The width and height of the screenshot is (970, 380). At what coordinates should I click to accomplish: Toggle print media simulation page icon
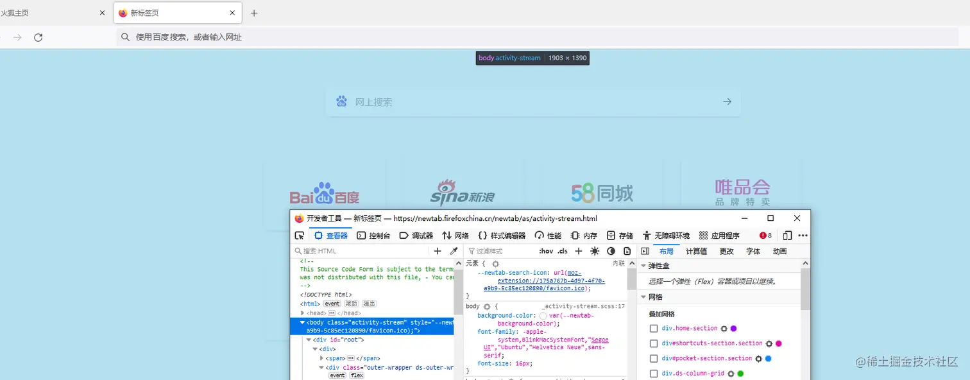627,251
